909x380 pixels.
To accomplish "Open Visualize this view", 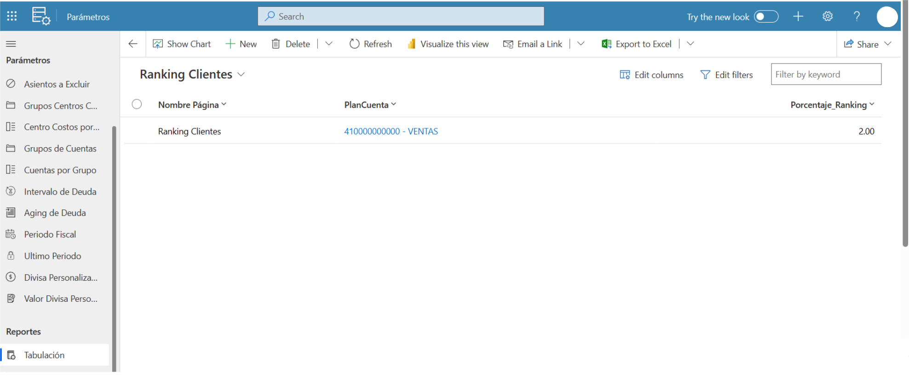I will point(448,44).
